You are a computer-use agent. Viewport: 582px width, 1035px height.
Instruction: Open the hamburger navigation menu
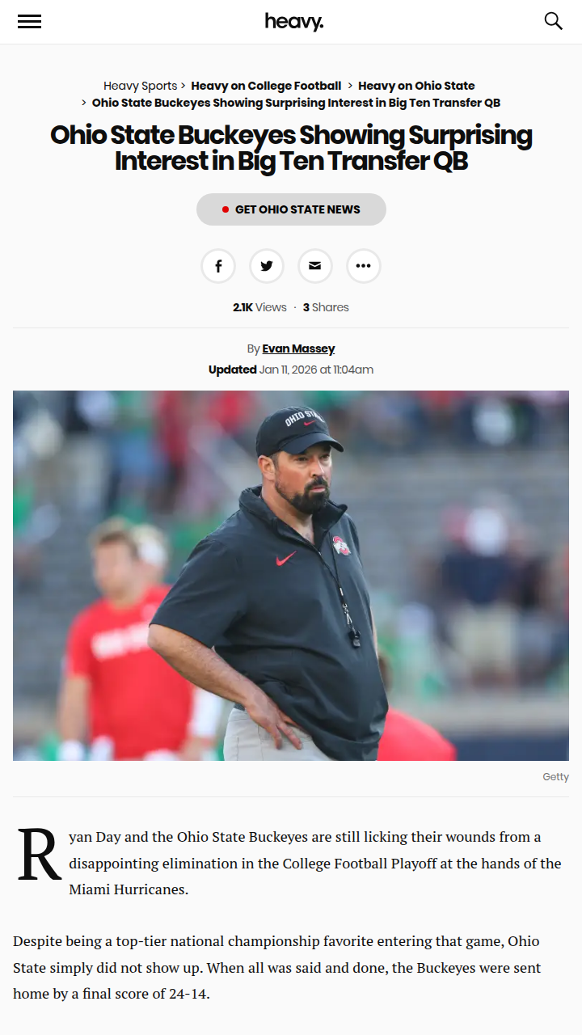coord(29,22)
